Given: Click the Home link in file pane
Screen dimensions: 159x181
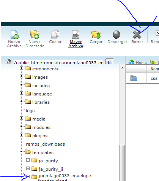Looking at the screenshot, I should [141, 62].
